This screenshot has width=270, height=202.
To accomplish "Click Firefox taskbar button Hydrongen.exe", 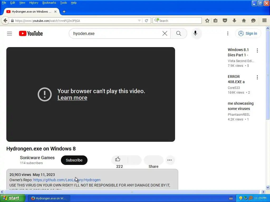I will pos(49,198).
